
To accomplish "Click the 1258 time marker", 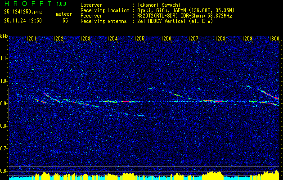I will point(220,39).
